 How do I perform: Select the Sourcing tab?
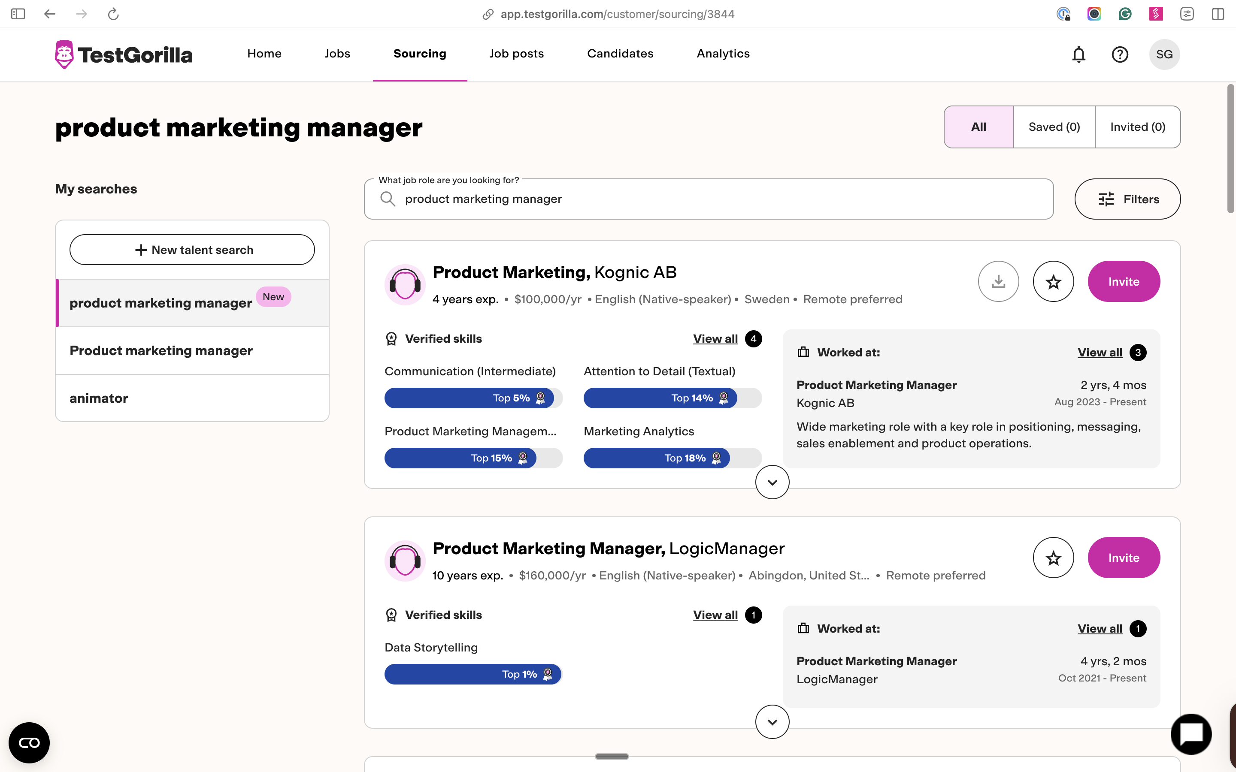(420, 54)
